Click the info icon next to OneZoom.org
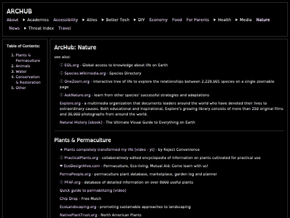The width and height of the screenshot is (290, 218). pyautogui.click(x=61, y=81)
